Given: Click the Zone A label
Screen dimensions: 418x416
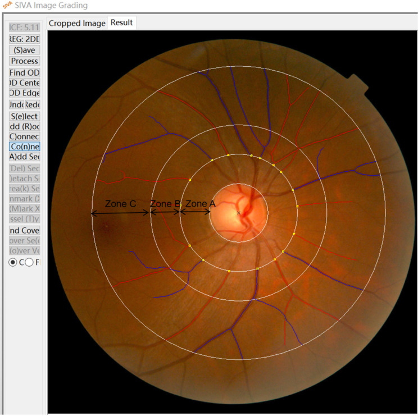Looking at the screenshot, I should pyautogui.click(x=201, y=204).
